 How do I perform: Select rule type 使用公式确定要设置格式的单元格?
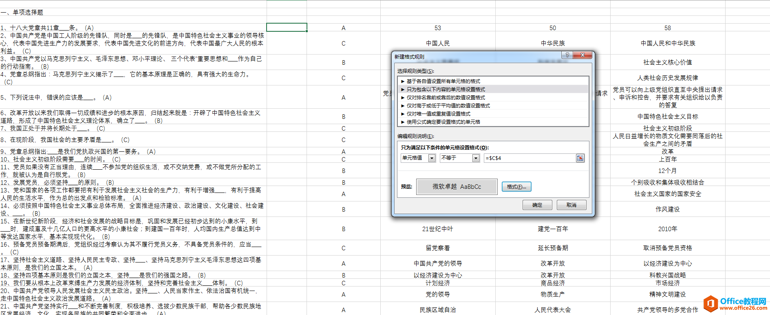(x=493, y=122)
